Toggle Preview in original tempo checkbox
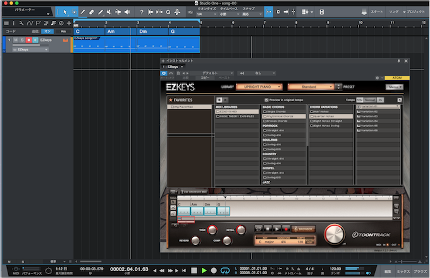Screen dimensions: 430x278 click(x=267, y=100)
